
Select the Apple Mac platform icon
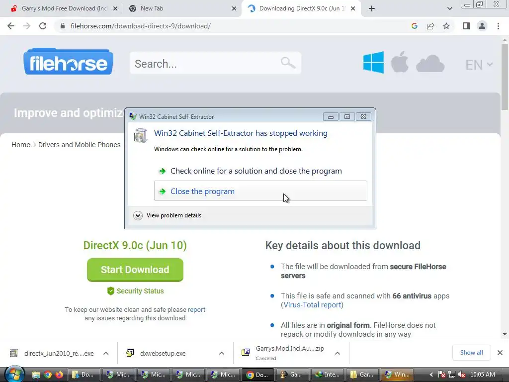click(x=400, y=62)
